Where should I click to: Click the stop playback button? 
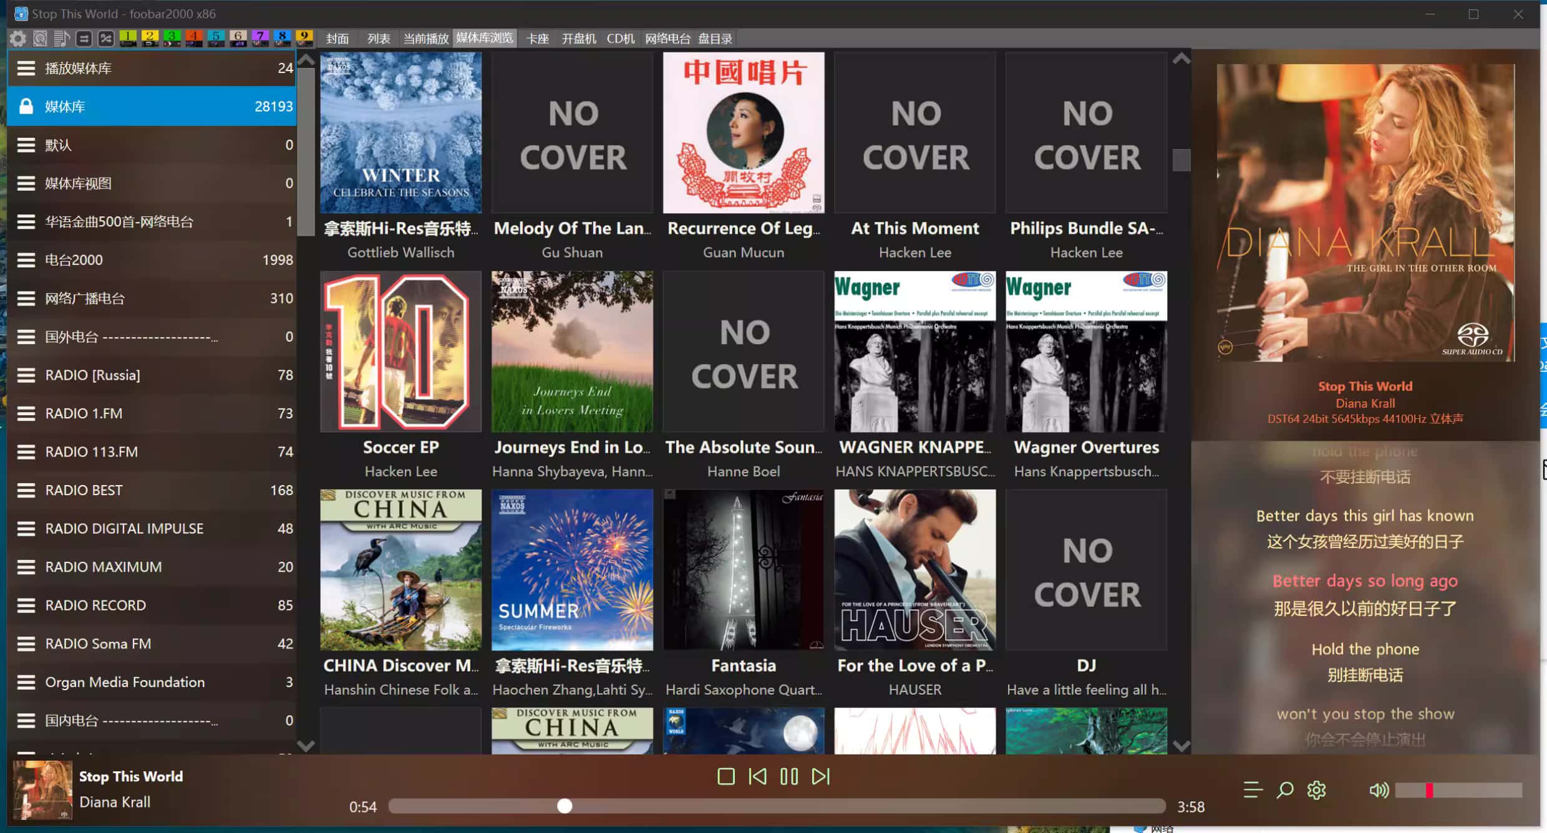point(725,777)
